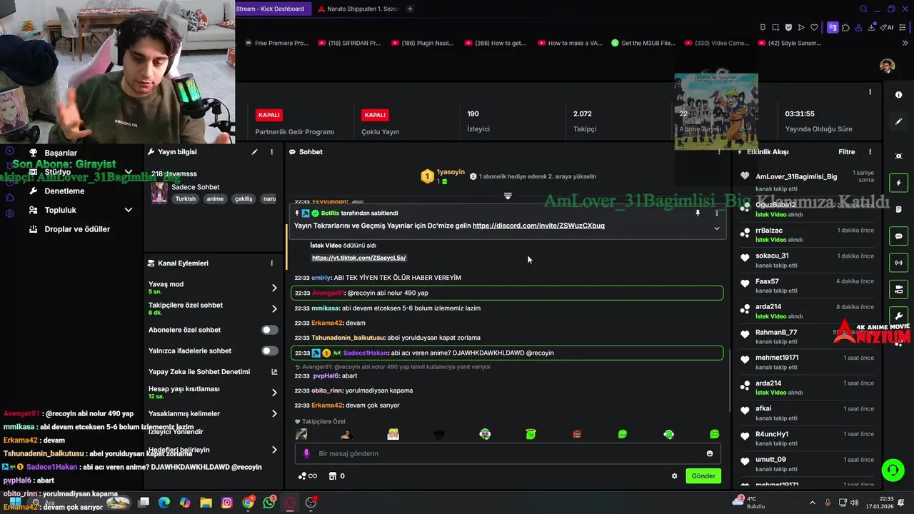
Task: Open Droplar ve ödüller in the sidebar
Action: (77, 229)
